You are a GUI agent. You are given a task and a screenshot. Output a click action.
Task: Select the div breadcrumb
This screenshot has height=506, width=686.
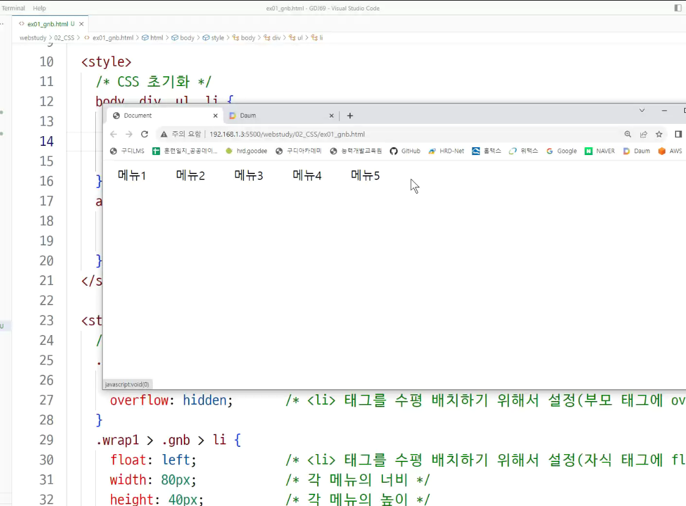pos(272,38)
